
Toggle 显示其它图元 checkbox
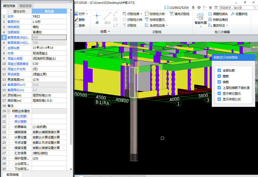[x=219, y=93]
